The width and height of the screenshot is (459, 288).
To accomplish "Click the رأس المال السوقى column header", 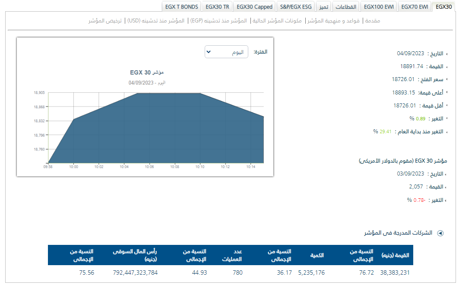I will click(x=135, y=255).
